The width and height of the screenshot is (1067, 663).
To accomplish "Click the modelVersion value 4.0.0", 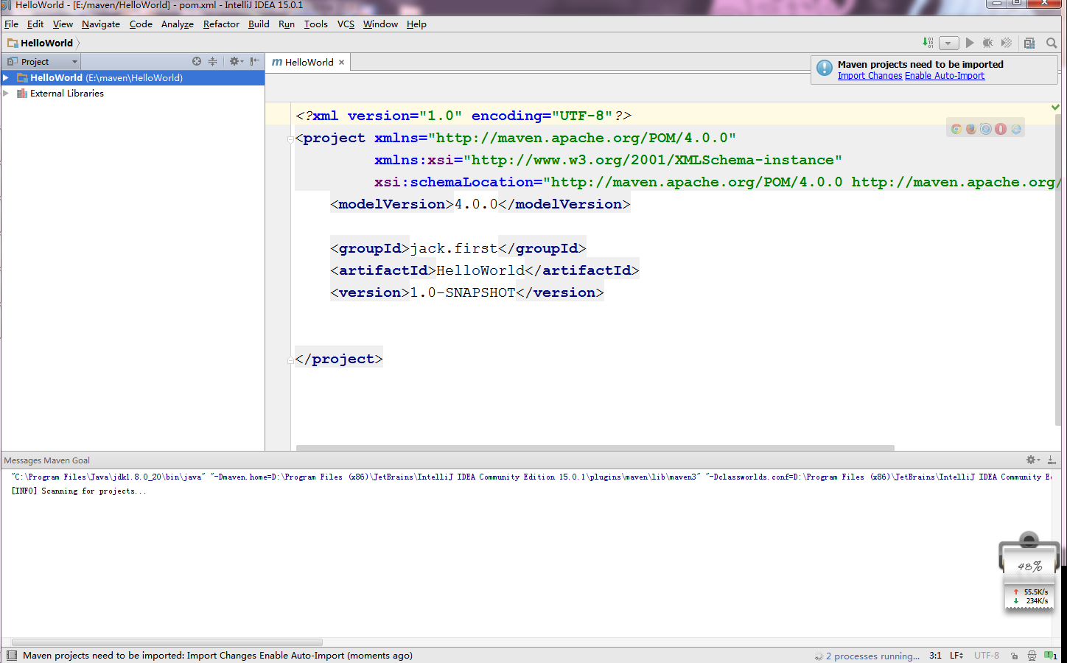I will 476,204.
